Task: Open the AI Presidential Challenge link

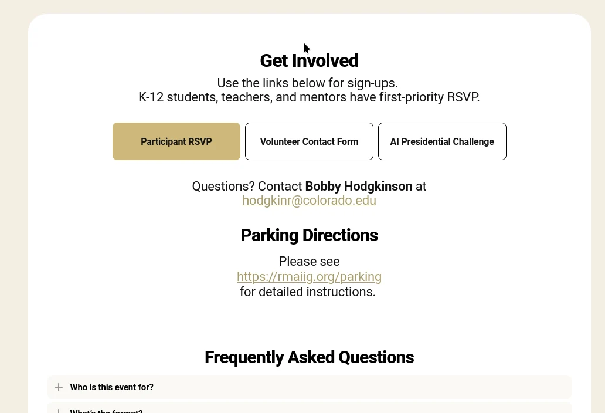Action: point(442,141)
